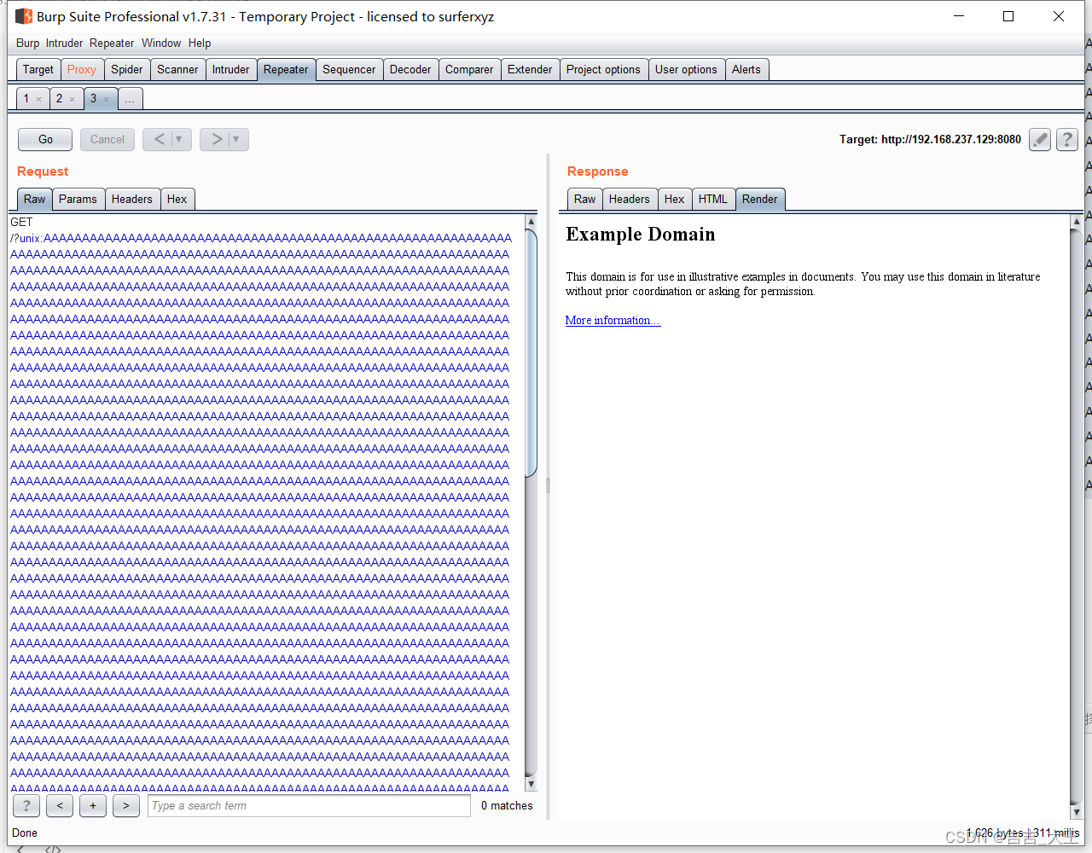This screenshot has height=853, width=1092.
Task: Add a search term using the plus icon
Action: point(92,805)
